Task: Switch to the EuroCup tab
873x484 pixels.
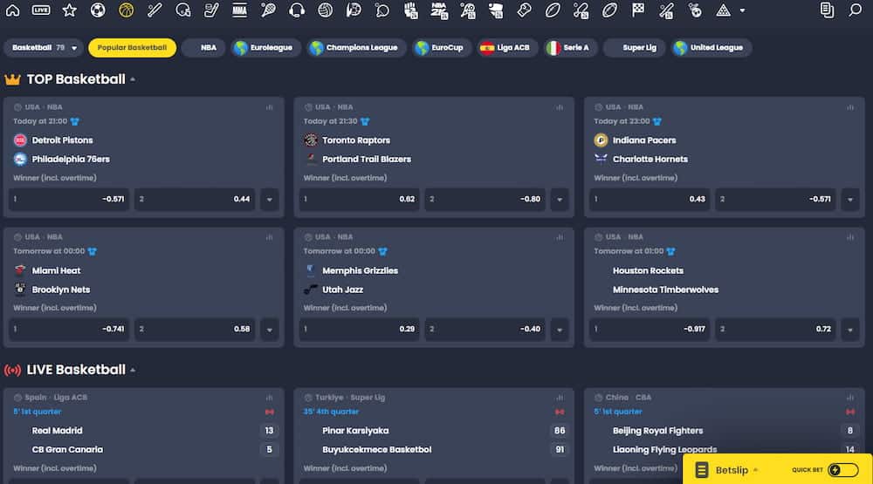Action: click(441, 48)
